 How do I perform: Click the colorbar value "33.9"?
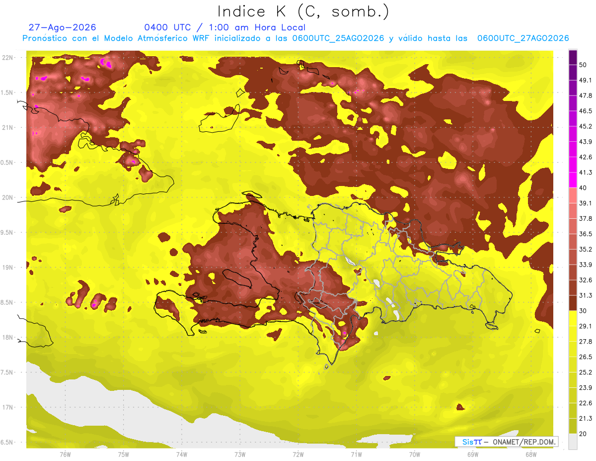(x=586, y=265)
